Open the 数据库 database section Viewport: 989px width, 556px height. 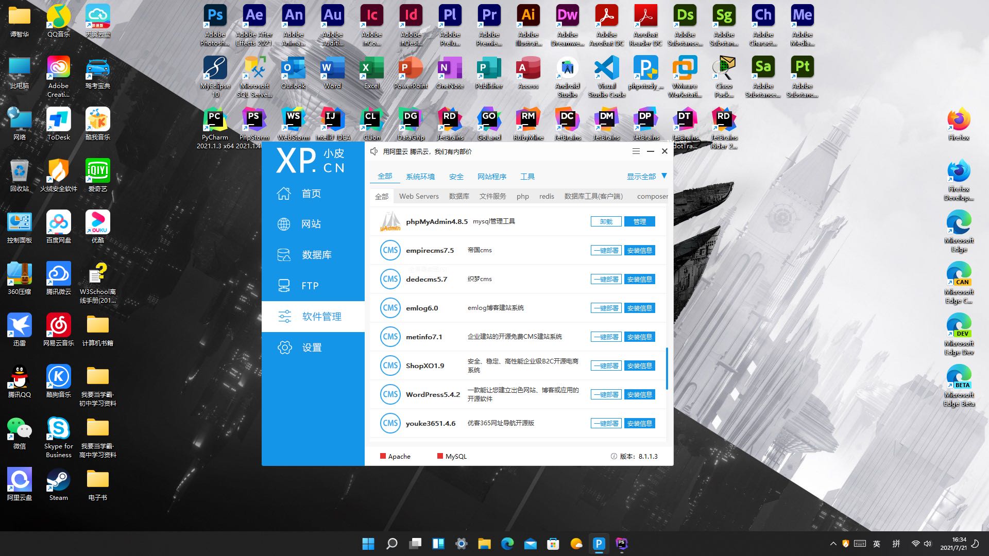click(x=316, y=255)
